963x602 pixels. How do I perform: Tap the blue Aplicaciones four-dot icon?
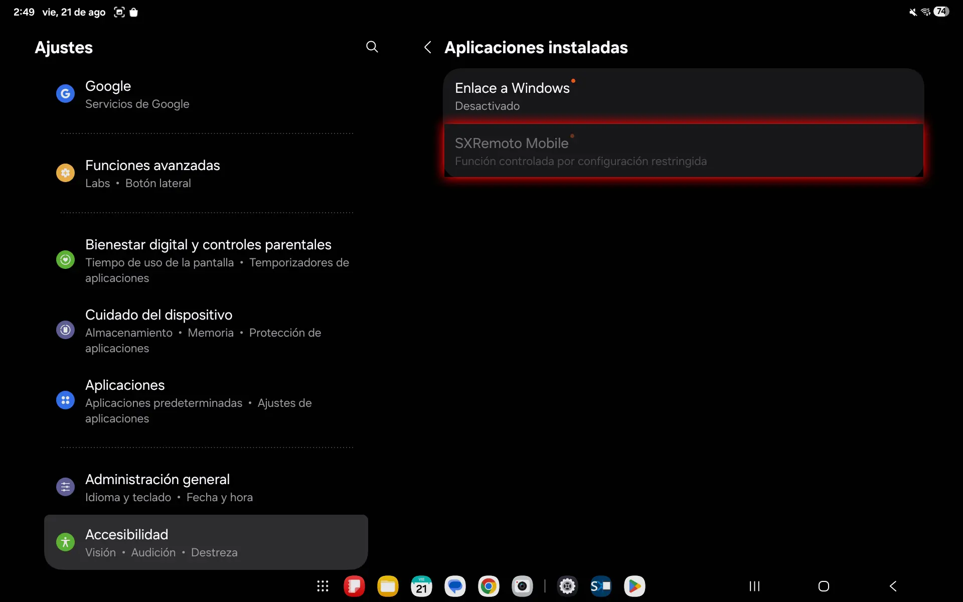(65, 400)
